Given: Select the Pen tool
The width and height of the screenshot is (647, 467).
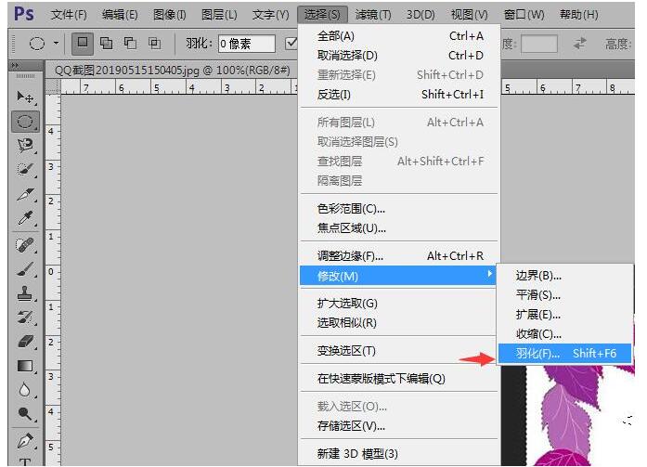Looking at the screenshot, I should pos(26,439).
